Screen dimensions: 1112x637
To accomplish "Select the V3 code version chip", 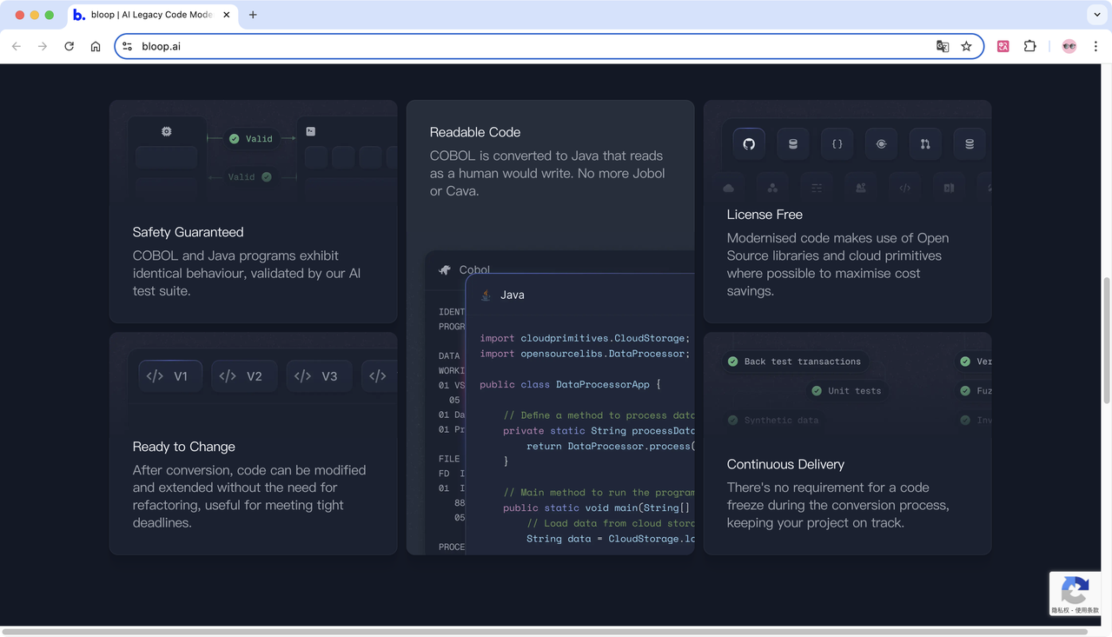I will (319, 376).
